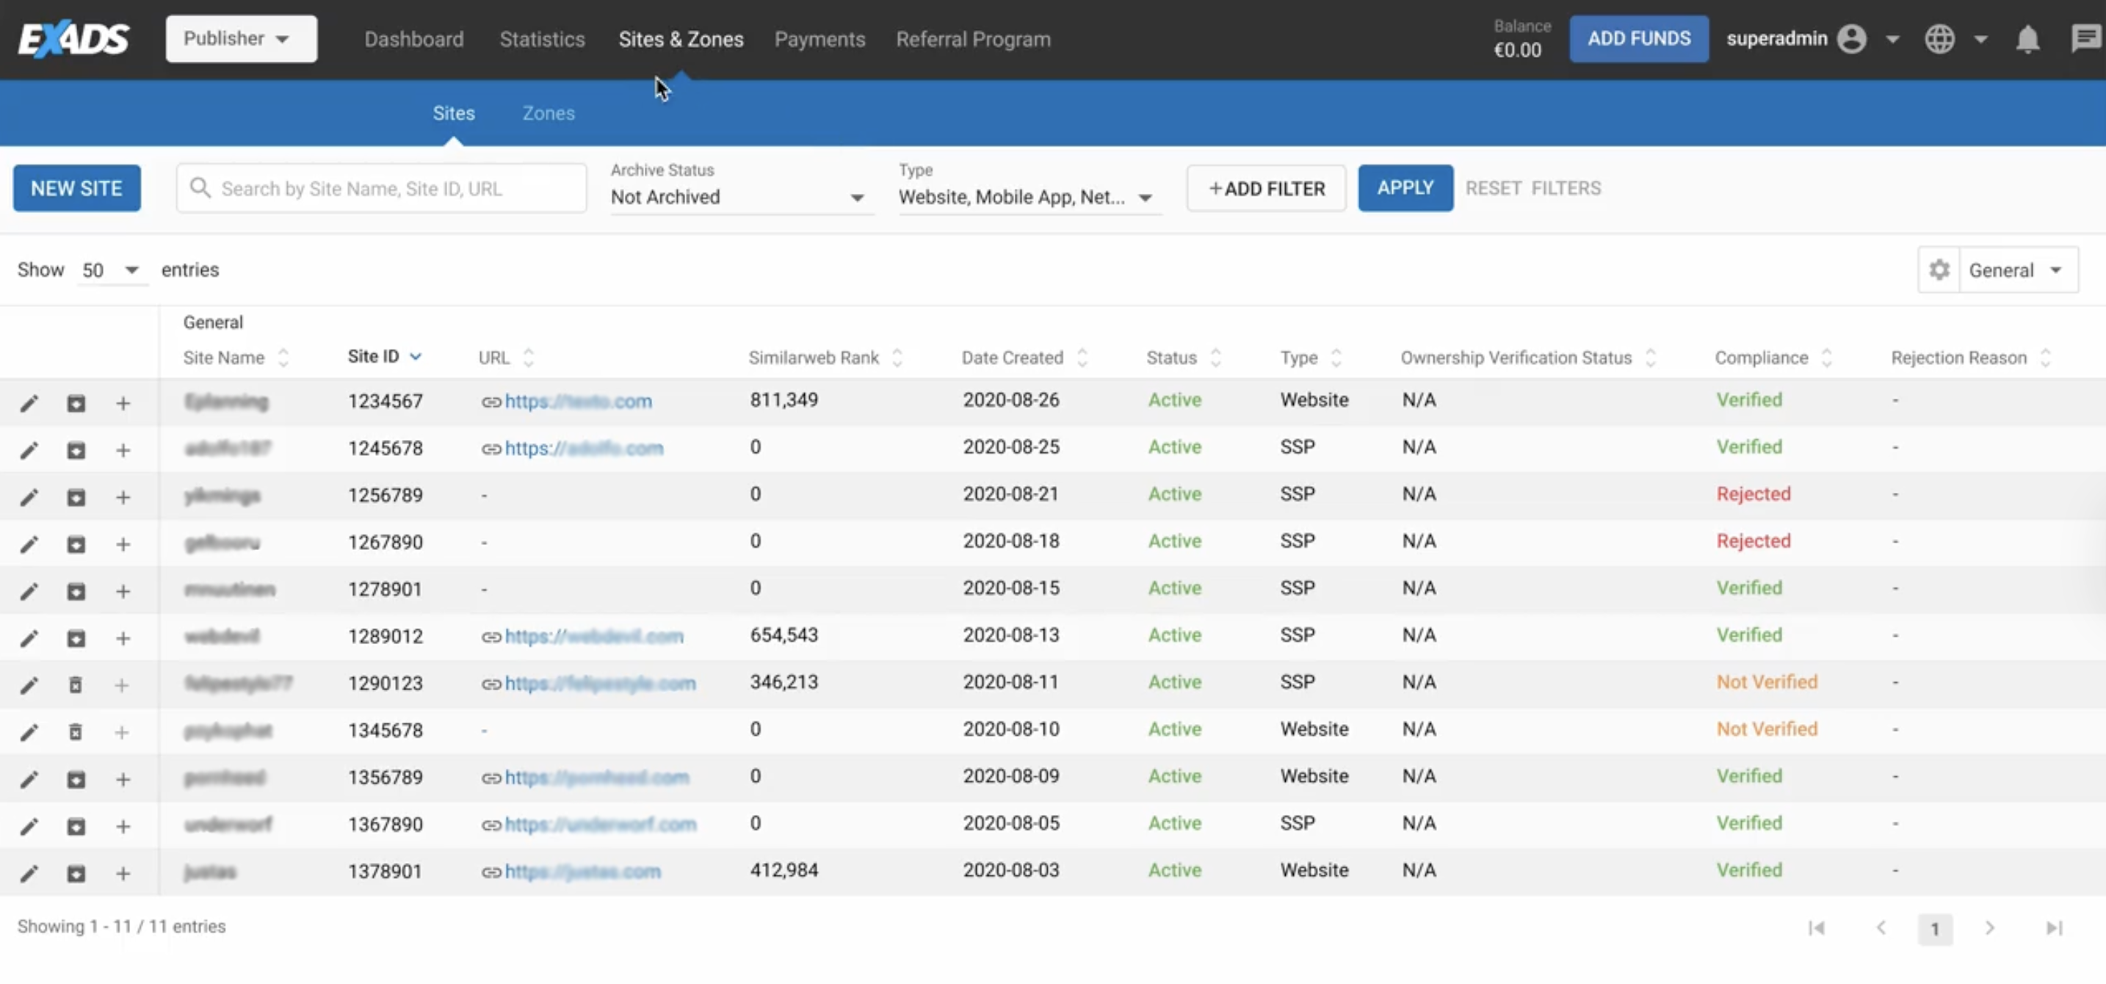Sort by Ownership Verification Status column
Viewport: 2106px width, 984px height.
click(x=1528, y=358)
